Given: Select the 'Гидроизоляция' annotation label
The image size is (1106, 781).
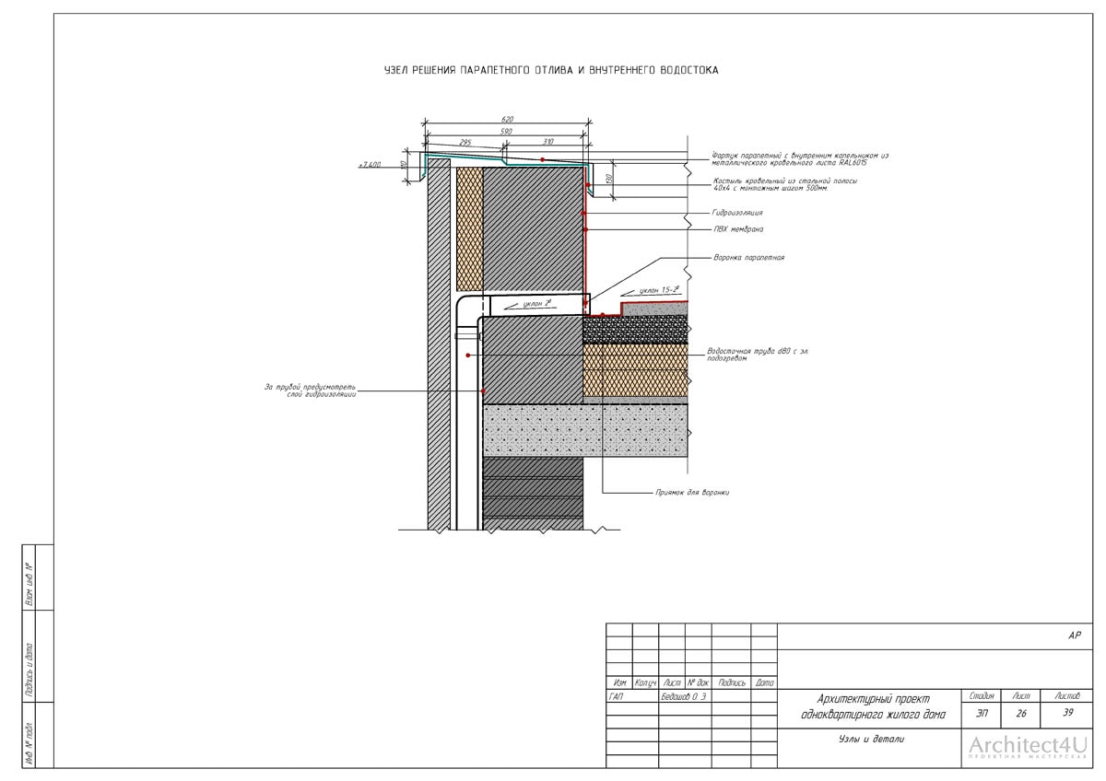Looking at the screenshot, I should (737, 213).
